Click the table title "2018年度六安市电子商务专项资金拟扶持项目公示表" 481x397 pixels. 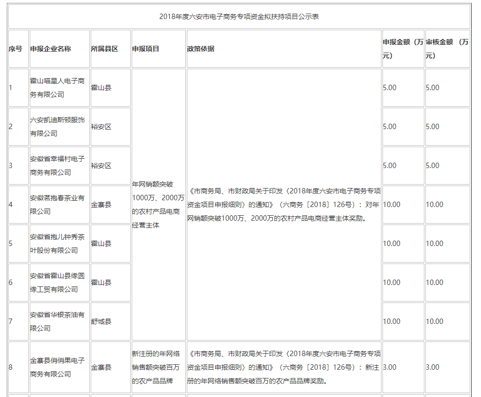(x=239, y=17)
